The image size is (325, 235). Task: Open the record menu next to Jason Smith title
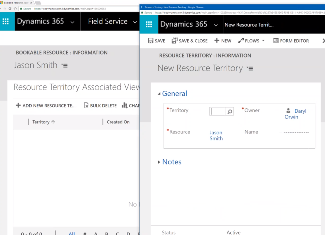[x=64, y=65]
